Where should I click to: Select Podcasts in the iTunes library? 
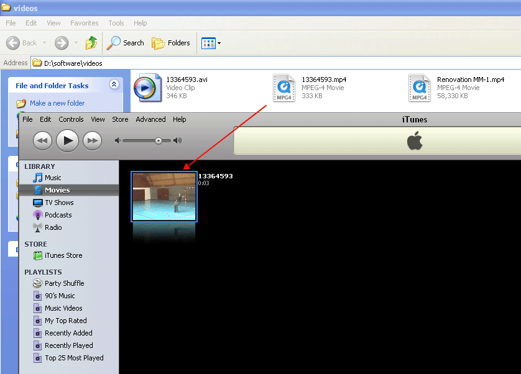coord(69,215)
